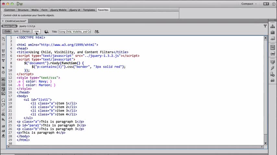The width and height of the screenshot is (277, 155).
Task: Open the bottom icon in right dock
Action: (x=272, y=80)
